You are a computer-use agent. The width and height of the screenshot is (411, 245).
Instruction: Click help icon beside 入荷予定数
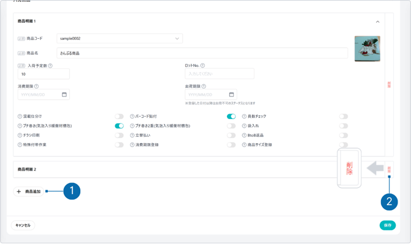click(x=50, y=66)
